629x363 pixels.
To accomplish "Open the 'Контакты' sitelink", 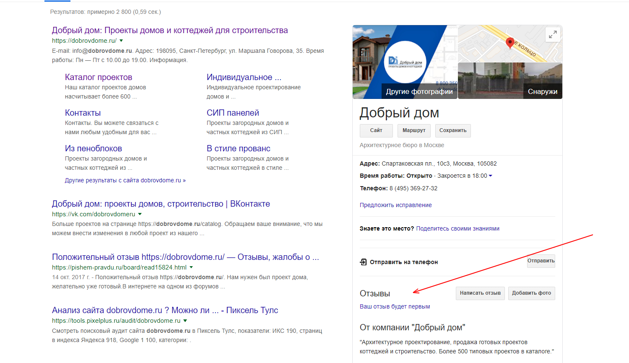I will pos(83,113).
